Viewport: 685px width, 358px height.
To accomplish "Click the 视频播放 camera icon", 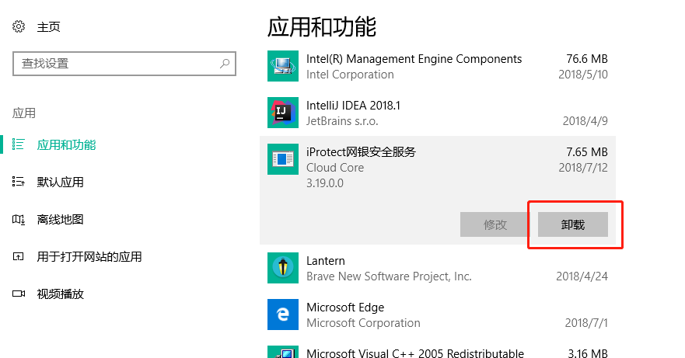I will point(19,294).
